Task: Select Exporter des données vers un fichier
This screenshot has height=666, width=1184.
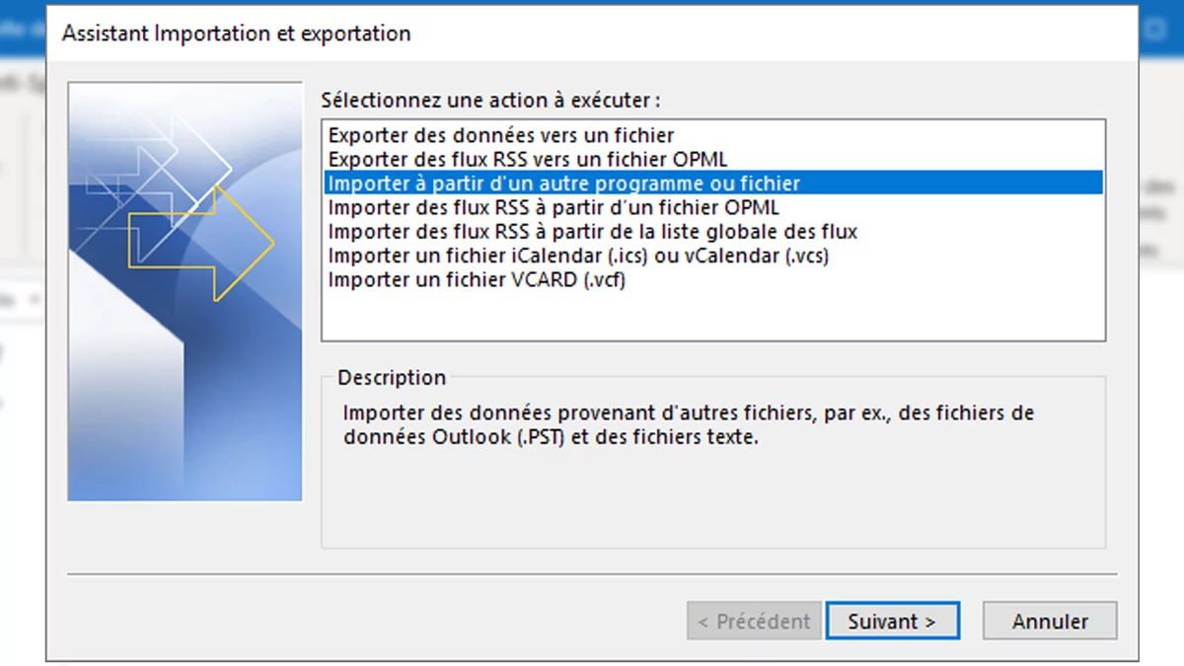Action: click(x=500, y=135)
